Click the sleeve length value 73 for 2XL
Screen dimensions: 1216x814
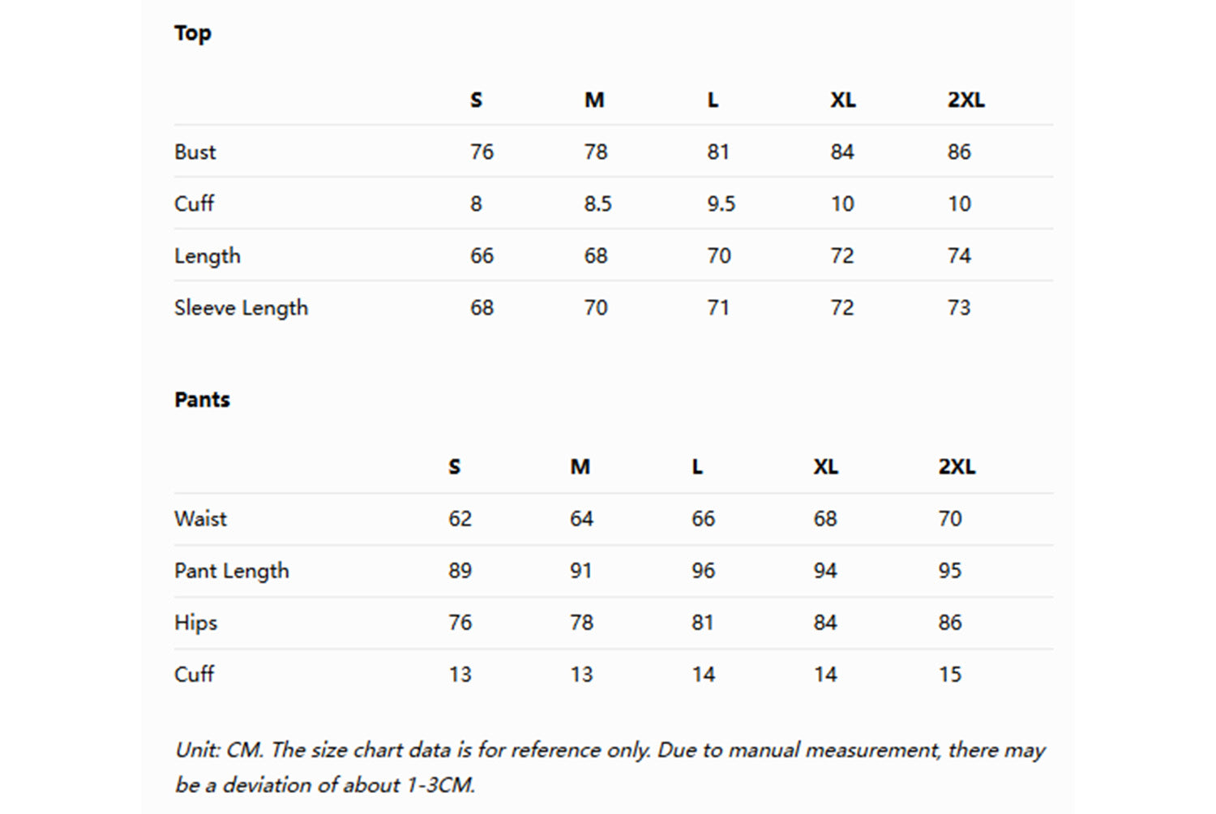click(x=959, y=308)
